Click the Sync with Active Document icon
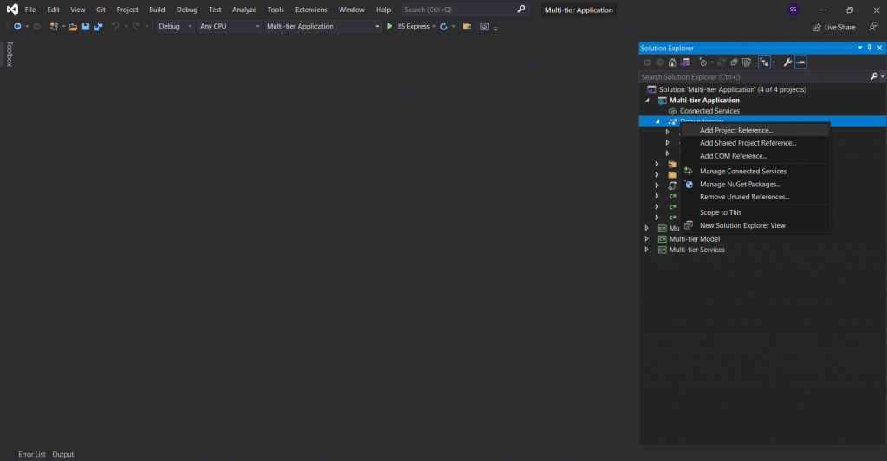Viewport: 887px width, 461px height. 722,62
